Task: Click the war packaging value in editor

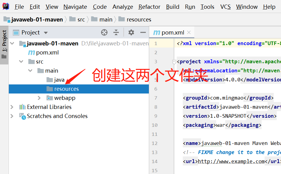Action: pos(221,125)
